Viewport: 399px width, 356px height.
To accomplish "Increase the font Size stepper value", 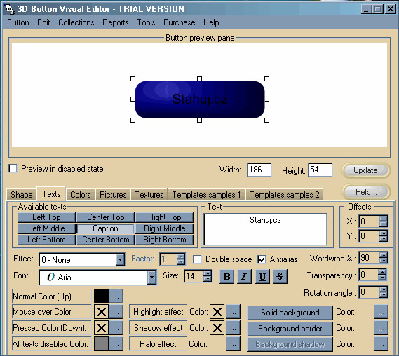I will [208, 273].
